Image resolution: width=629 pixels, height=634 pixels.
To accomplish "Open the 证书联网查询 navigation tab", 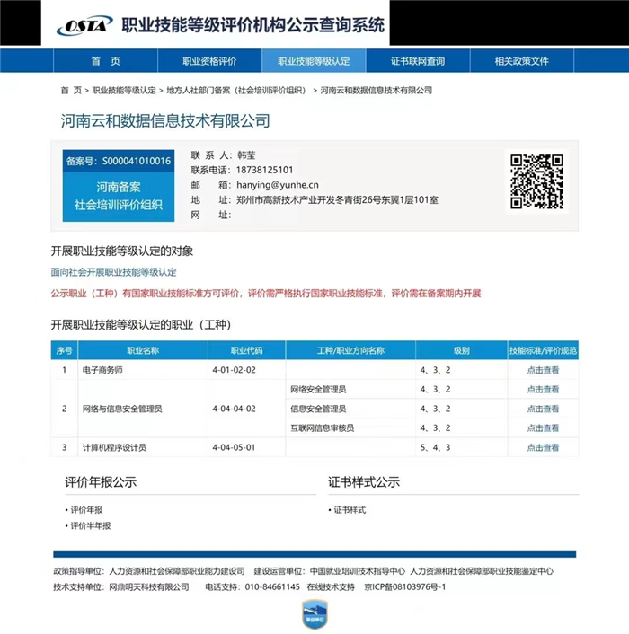I will pyautogui.click(x=418, y=61).
